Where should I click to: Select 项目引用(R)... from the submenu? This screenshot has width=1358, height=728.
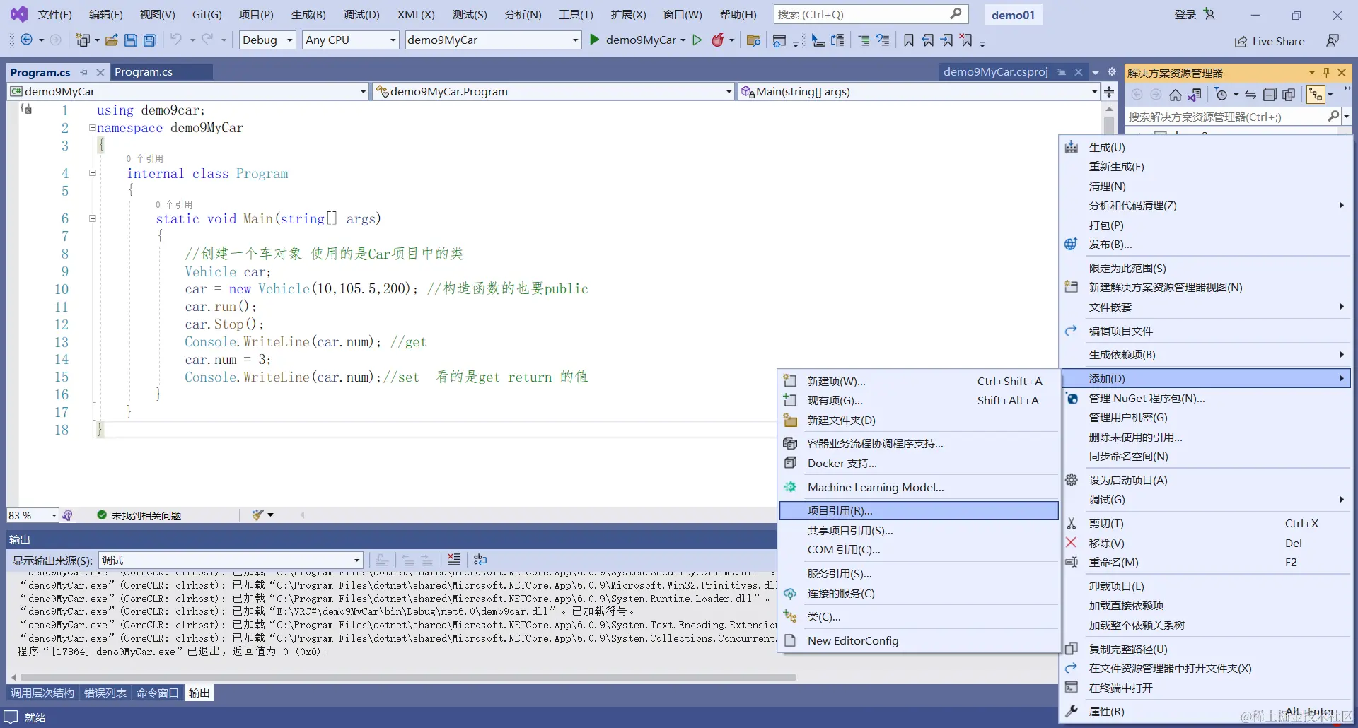919,511
